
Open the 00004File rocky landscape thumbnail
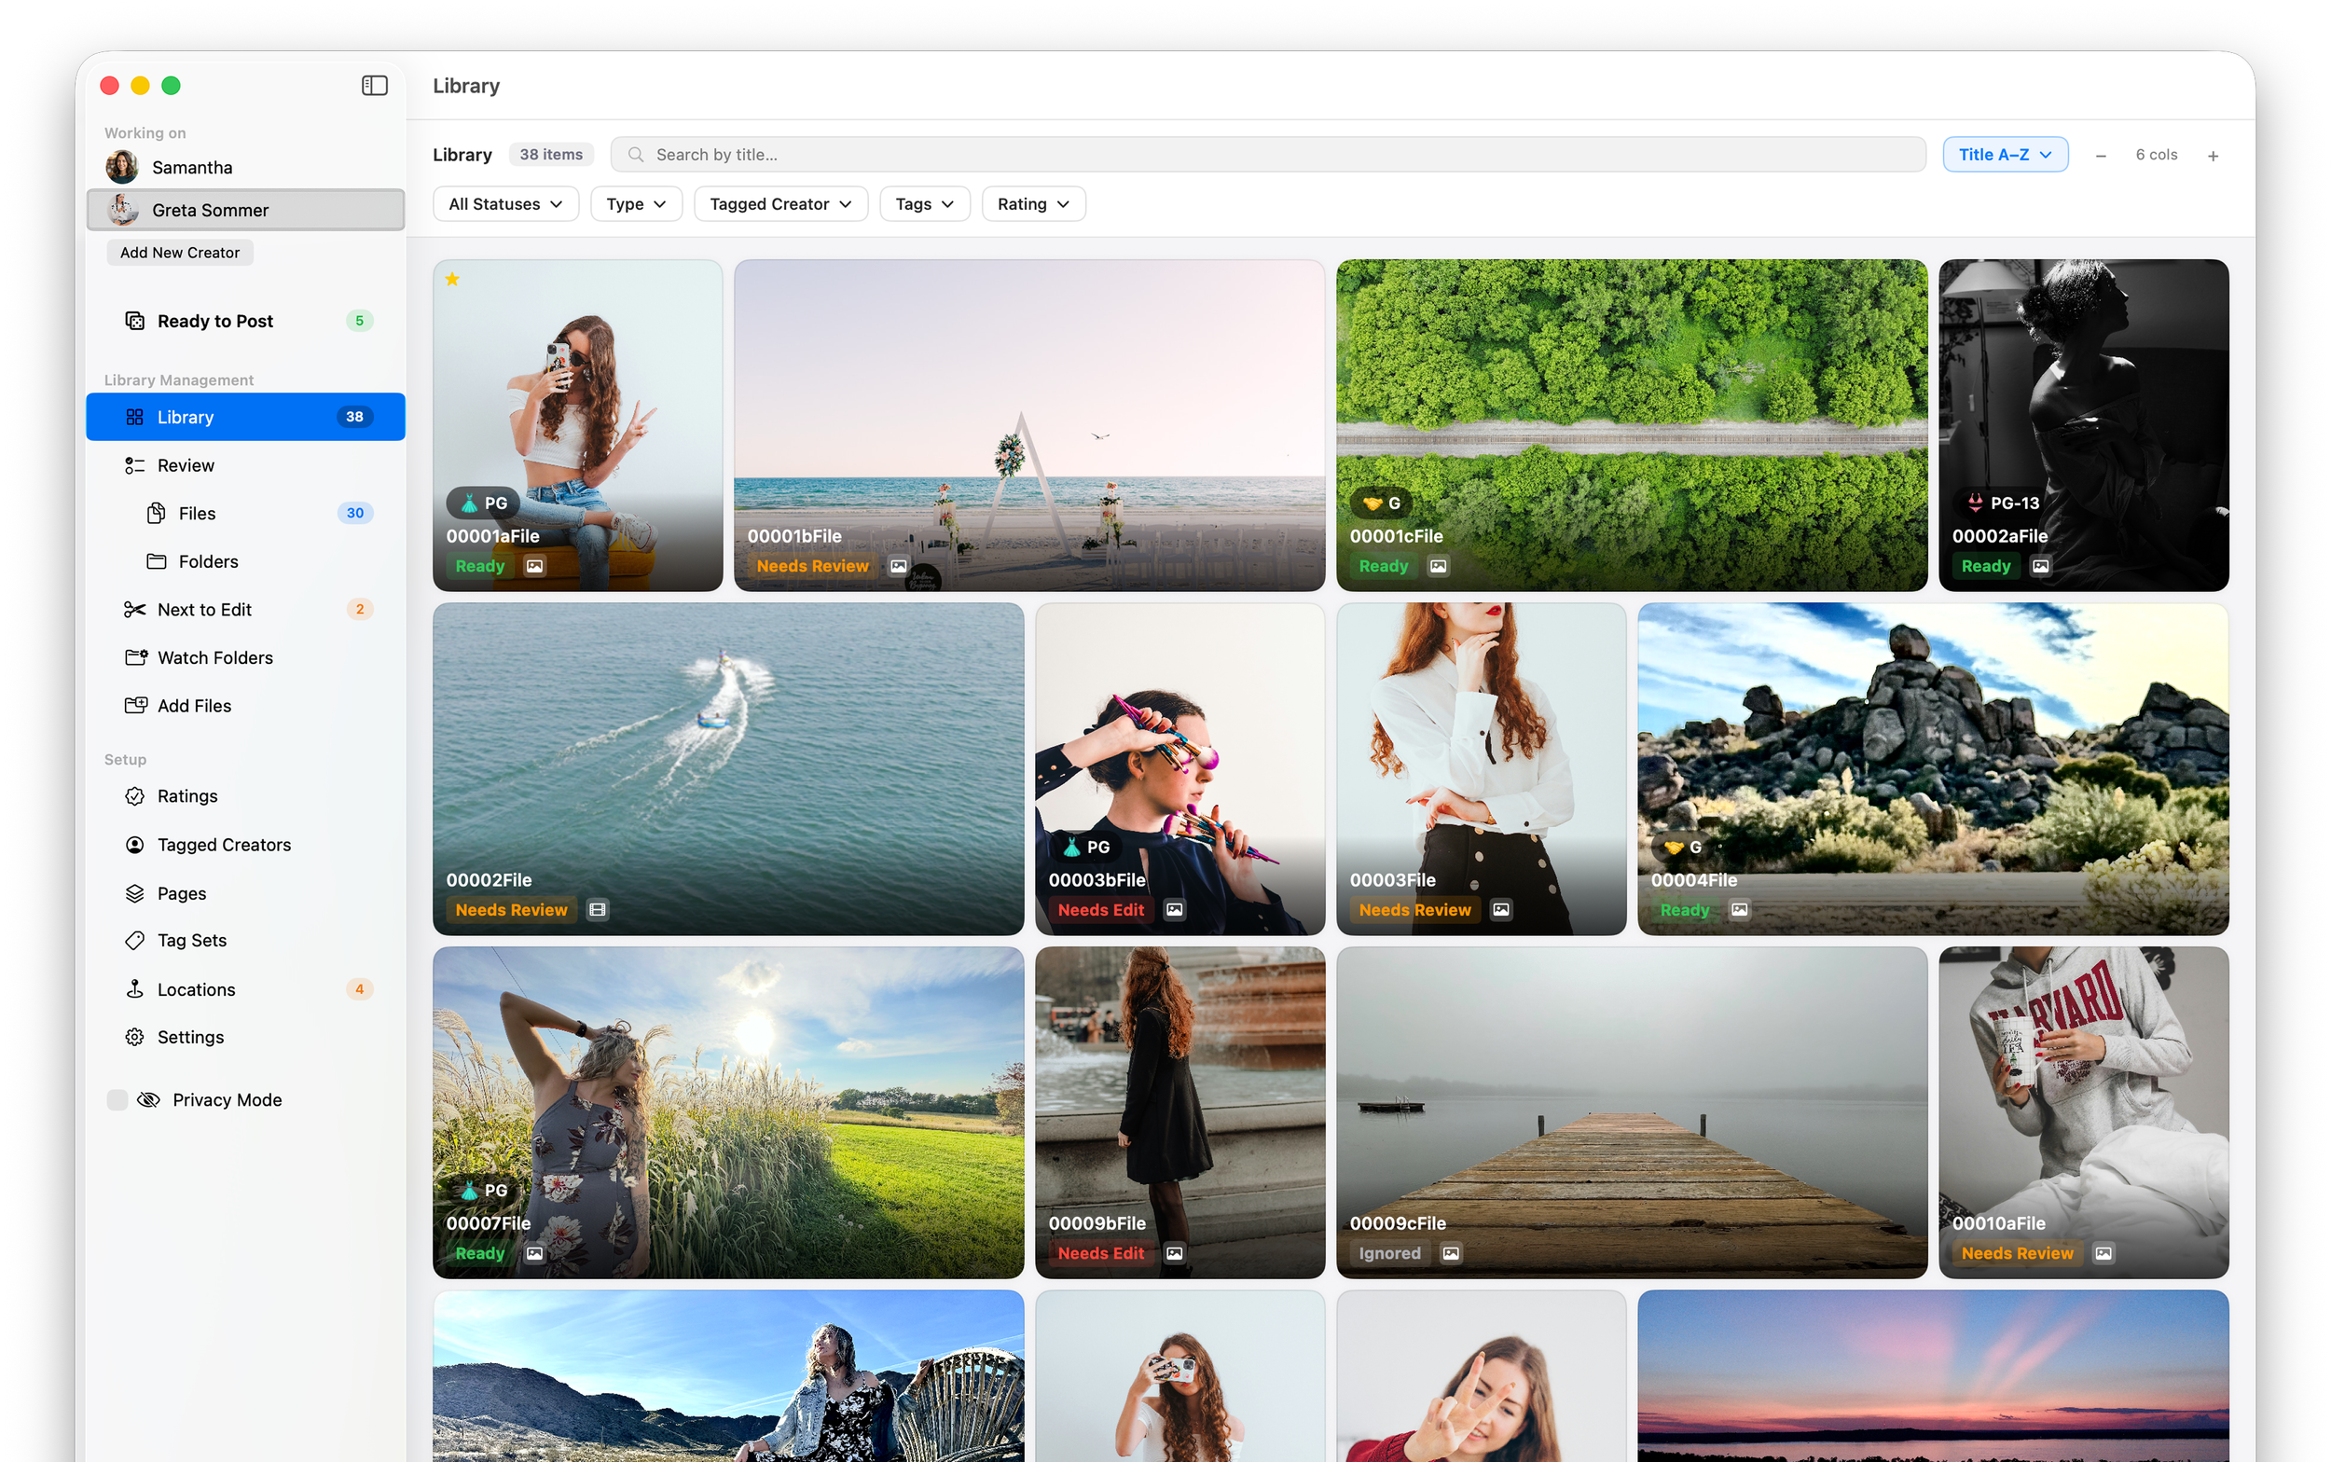click(x=1933, y=769)
